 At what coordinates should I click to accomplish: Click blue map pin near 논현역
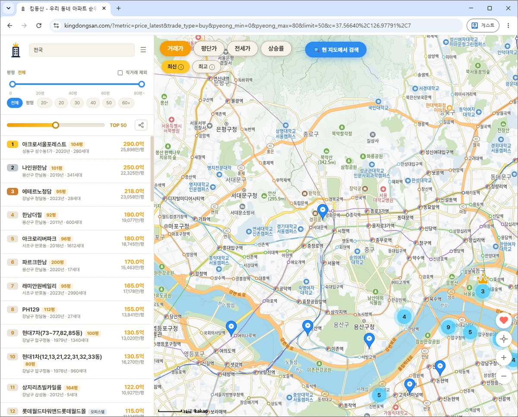[440, 367]
